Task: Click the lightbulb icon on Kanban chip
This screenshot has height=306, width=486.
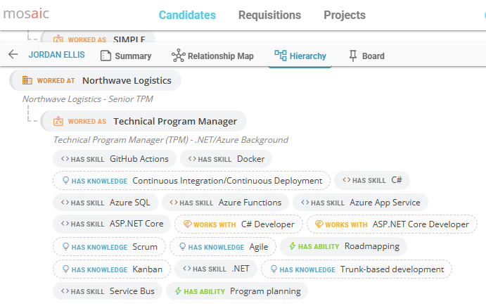Action: click(x=65, y=269)
